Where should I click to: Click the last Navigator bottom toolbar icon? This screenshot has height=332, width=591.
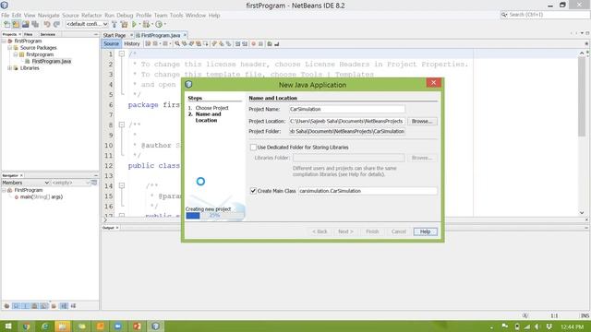(73, 306)
